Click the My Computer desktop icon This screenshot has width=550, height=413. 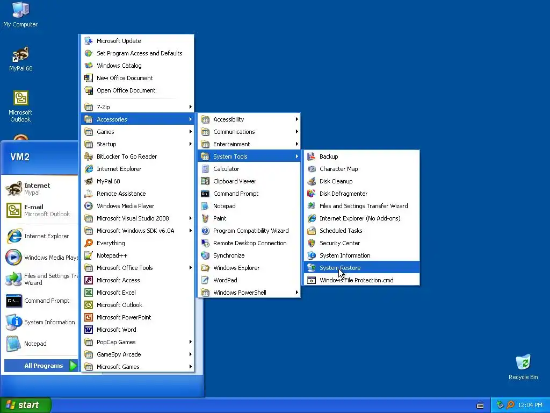pos(21,10)
